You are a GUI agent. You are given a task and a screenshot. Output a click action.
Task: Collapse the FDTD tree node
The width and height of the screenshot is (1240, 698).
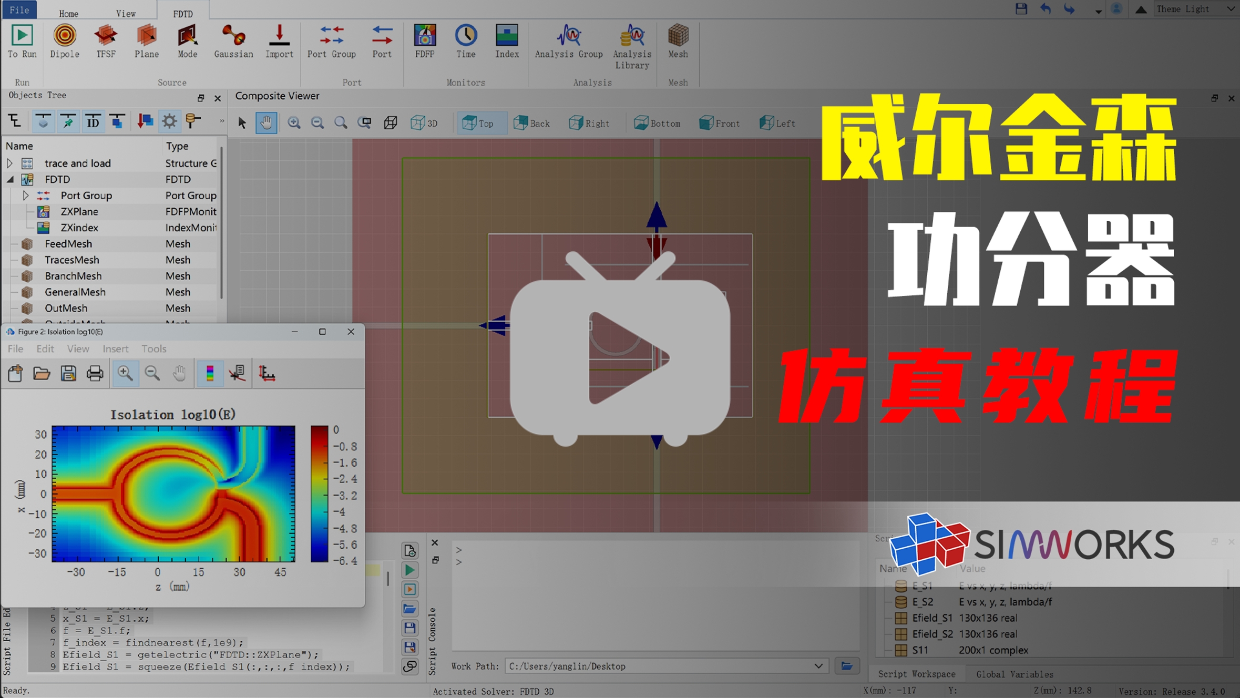coord(10,179)
